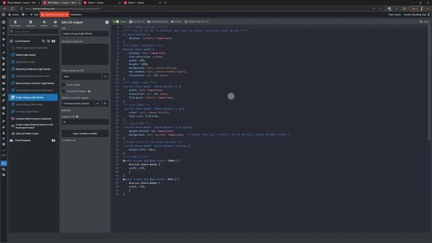Select the Hide Cart When Empty snippet

tap(34, 134)
